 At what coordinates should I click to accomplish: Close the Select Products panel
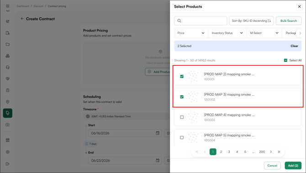coord(299,6)
